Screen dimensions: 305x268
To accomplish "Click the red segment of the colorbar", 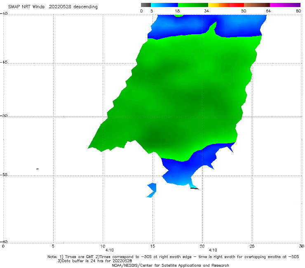I will (x=237, y=5).
